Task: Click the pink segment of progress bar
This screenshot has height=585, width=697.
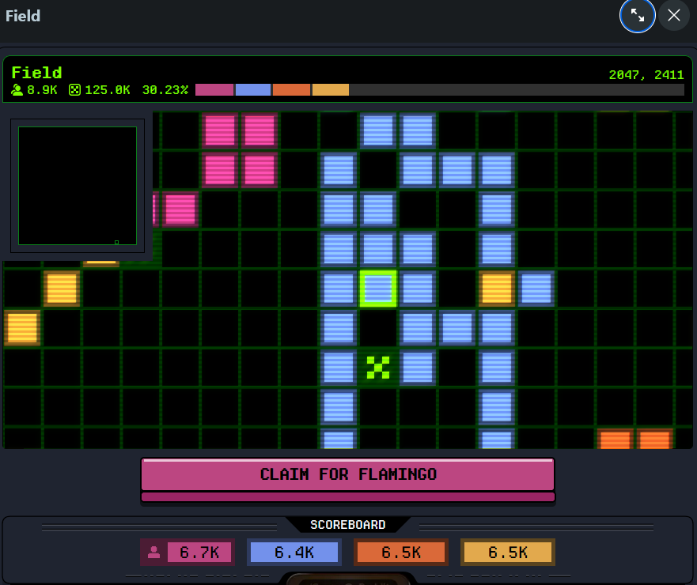Action: (x=214, y=90)
